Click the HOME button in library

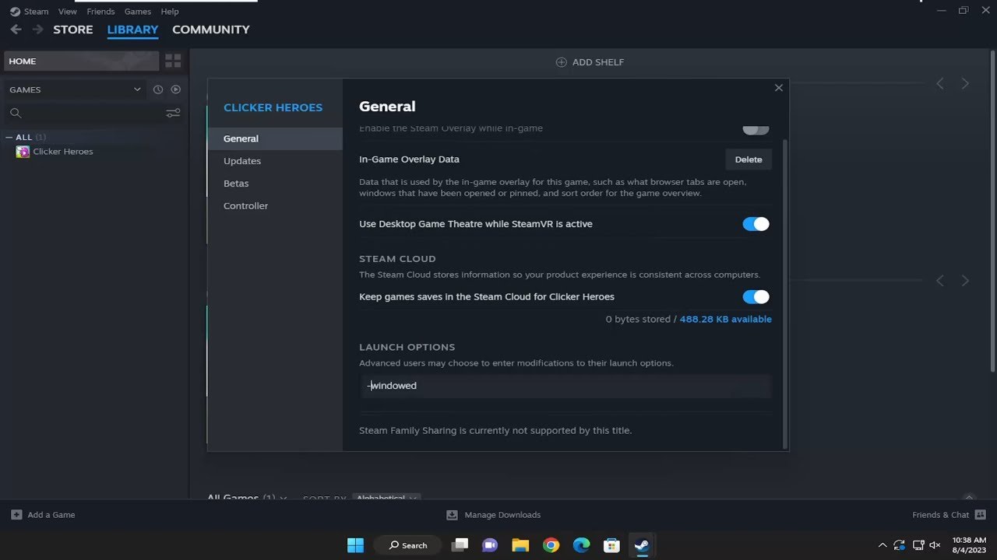point(82,61)
